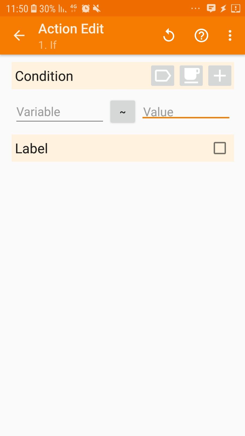This screenshot has width=245, height=436.
Task: Tap the coffee cup icon beside Condition
Action: (x=191, y=76)
